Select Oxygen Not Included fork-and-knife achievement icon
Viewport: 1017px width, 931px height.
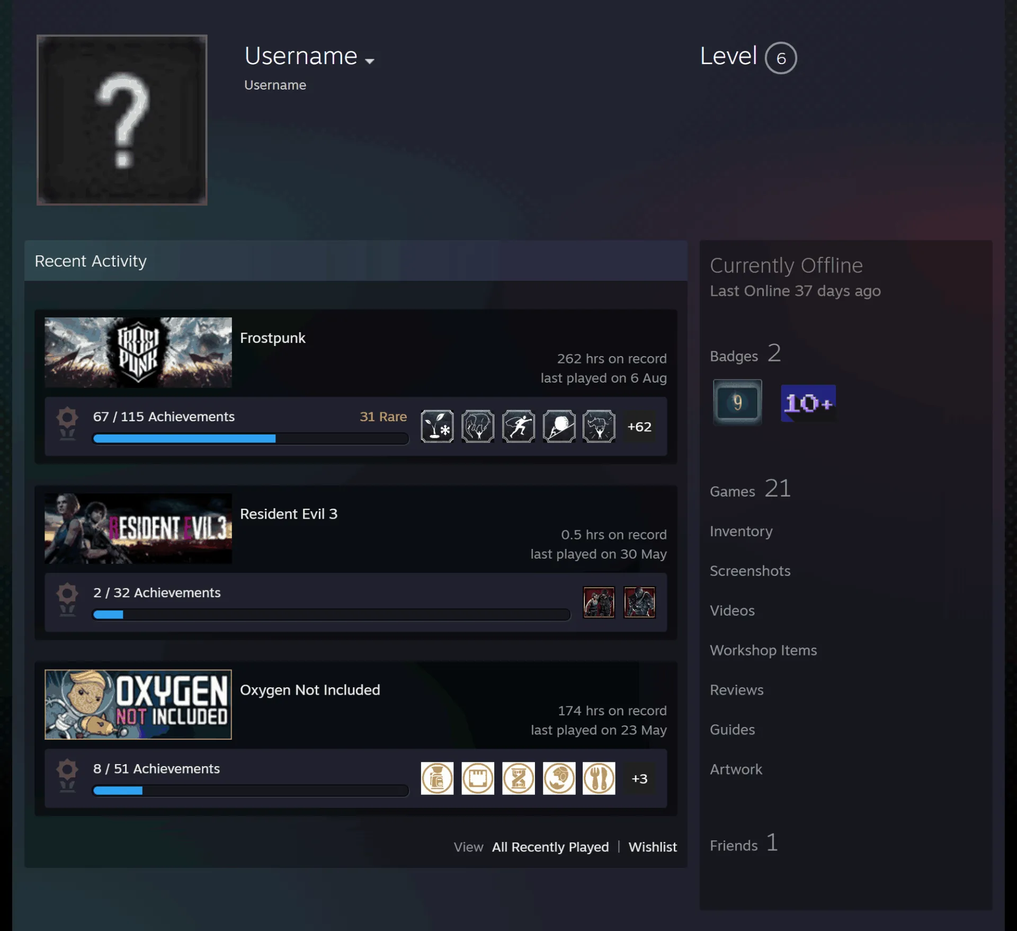[x=599, y=778]
